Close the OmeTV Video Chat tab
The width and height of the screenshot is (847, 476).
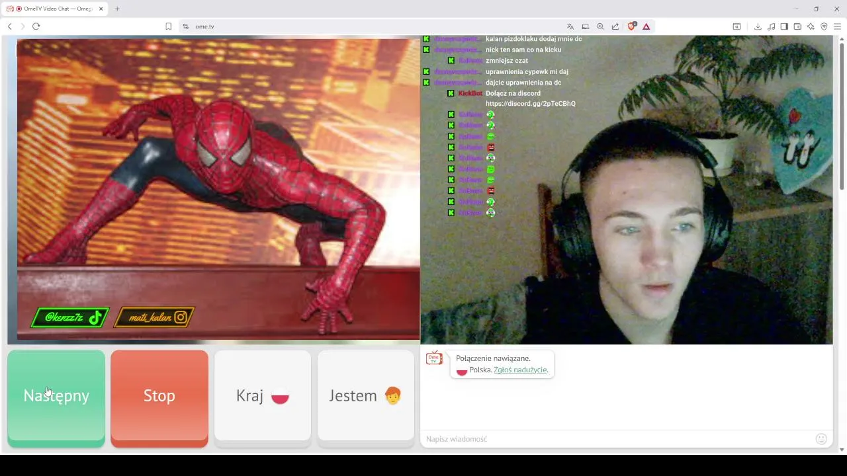click(x=101, y=9)
